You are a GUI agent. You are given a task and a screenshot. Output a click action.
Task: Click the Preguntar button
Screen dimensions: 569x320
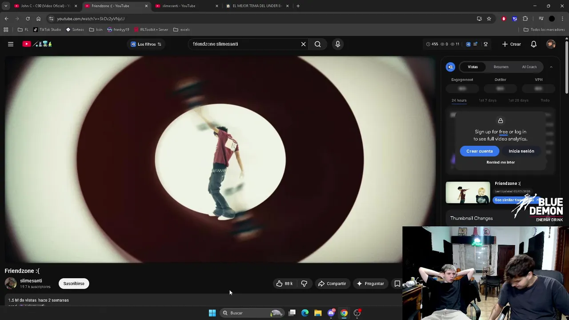pyautogui.click(x=370, y=284)
